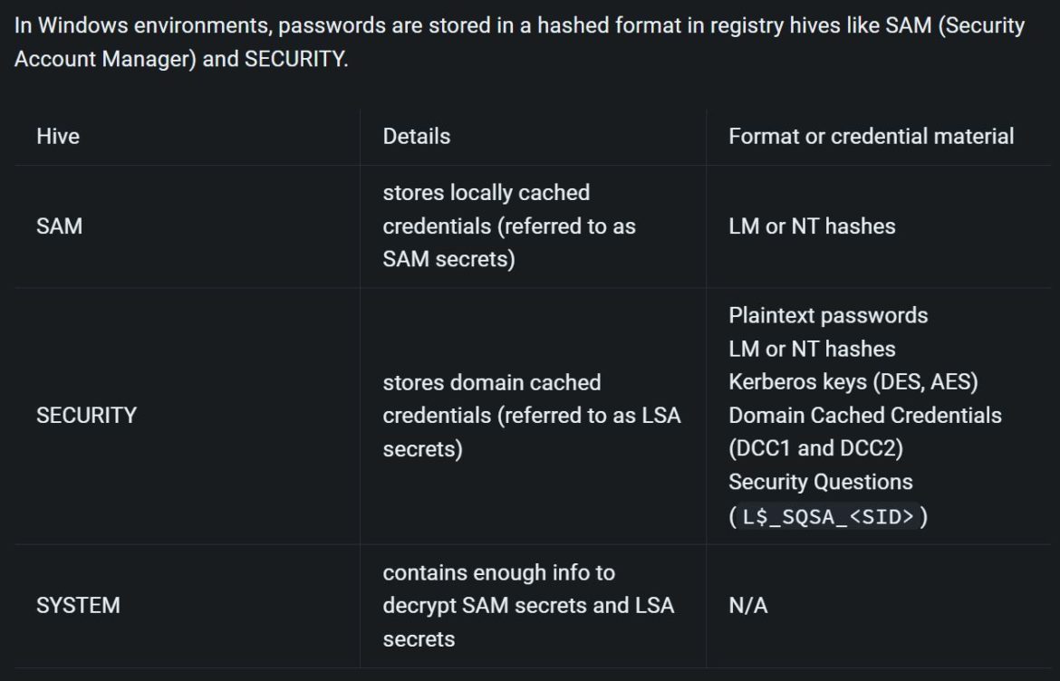Image resolution: width=1060 pixels, height=681 pixels.
Task: Click the Security Questions text
Action: pos(821,482)
